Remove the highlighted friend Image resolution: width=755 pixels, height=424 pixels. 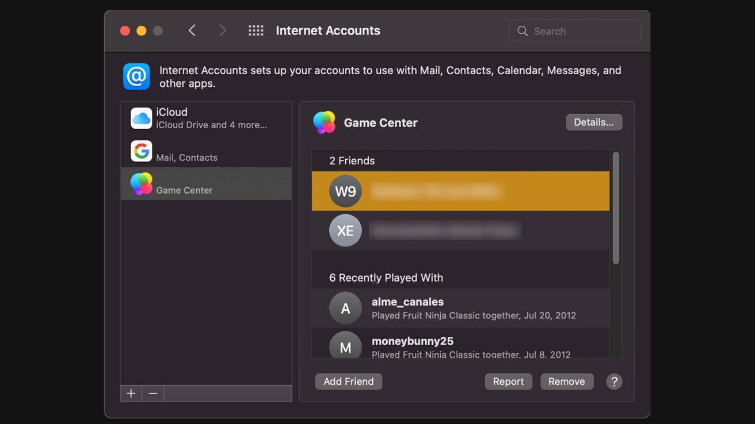[566, 381]
